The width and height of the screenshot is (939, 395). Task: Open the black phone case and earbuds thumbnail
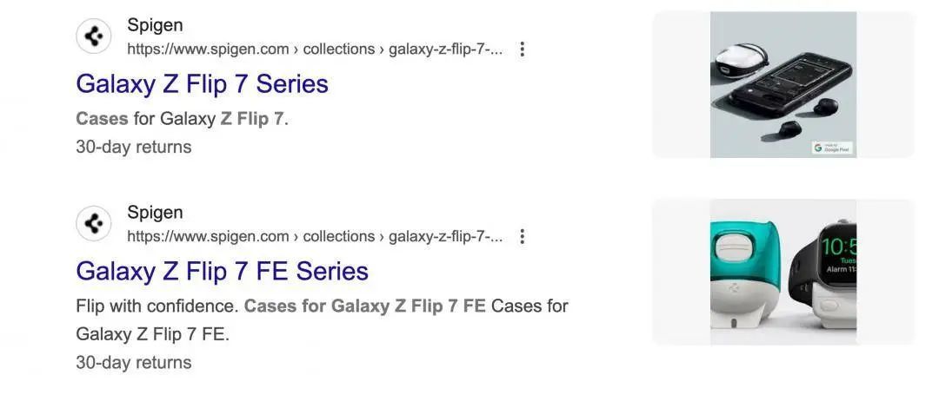782,85
